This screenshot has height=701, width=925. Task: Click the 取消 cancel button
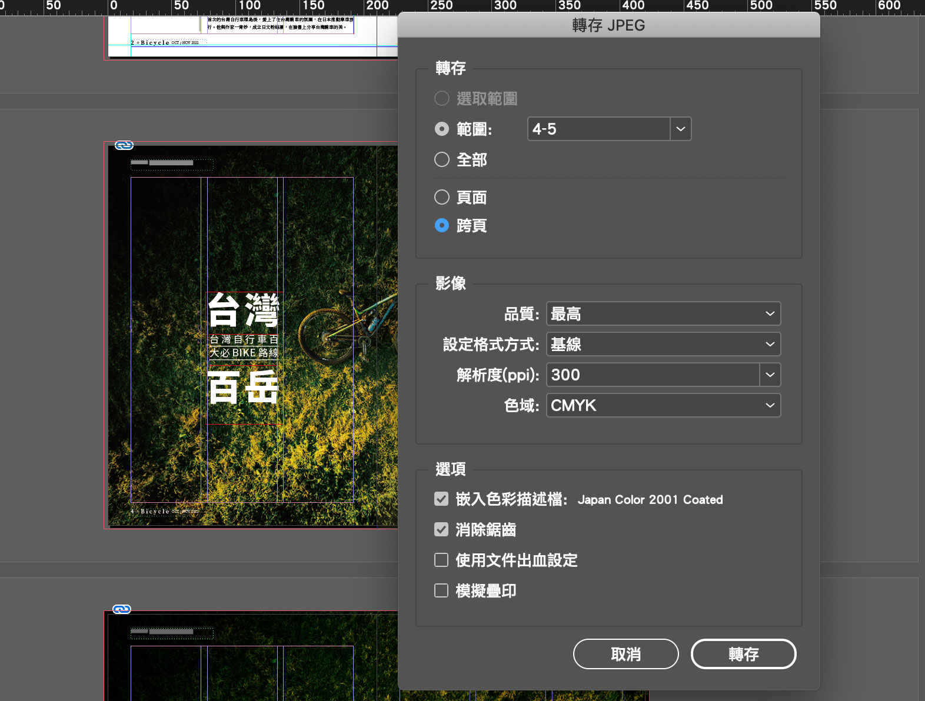625,654
